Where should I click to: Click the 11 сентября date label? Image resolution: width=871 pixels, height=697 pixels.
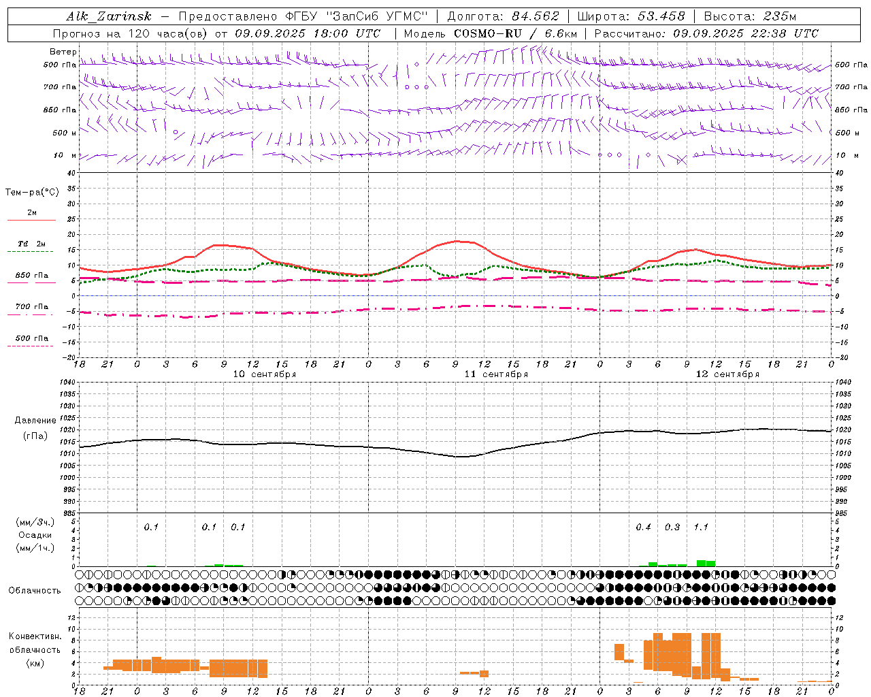click(496, 374)
